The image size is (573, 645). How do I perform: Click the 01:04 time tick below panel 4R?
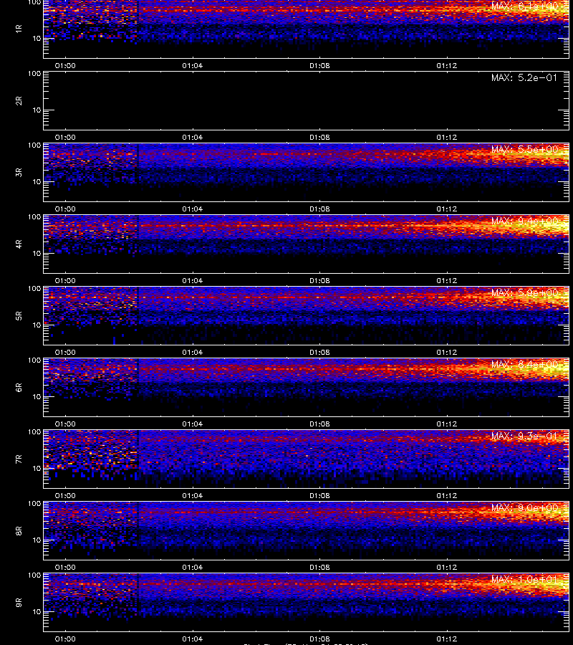[193, 280]
